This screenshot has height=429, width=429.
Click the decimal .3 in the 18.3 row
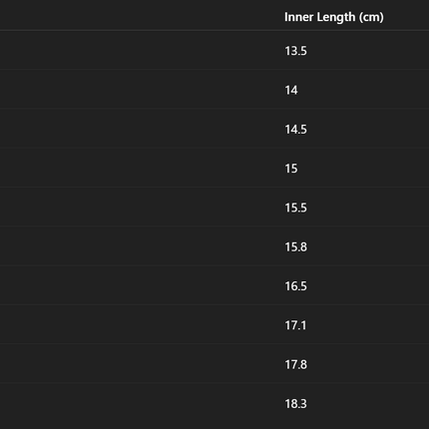(x=302, y=404)
